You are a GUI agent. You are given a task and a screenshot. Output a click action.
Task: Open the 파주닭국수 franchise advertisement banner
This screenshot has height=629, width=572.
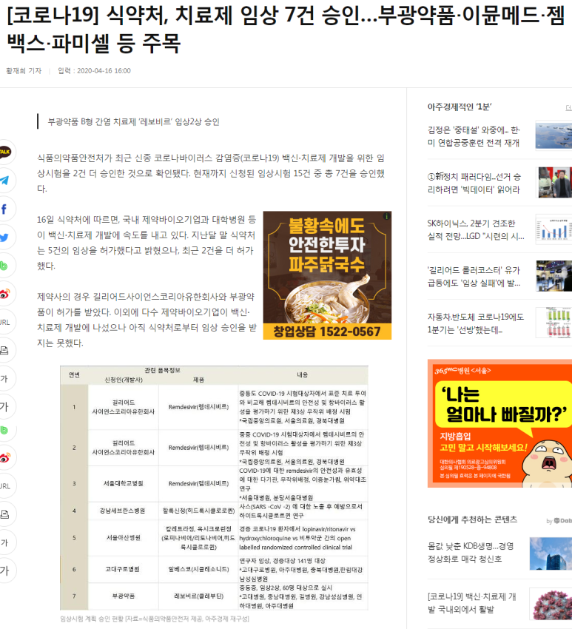click(327, 275)
